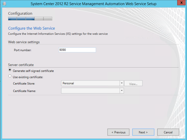Click the Certificate Name label
The width and height of the screenshot is (187, 140).
point(24,91)
